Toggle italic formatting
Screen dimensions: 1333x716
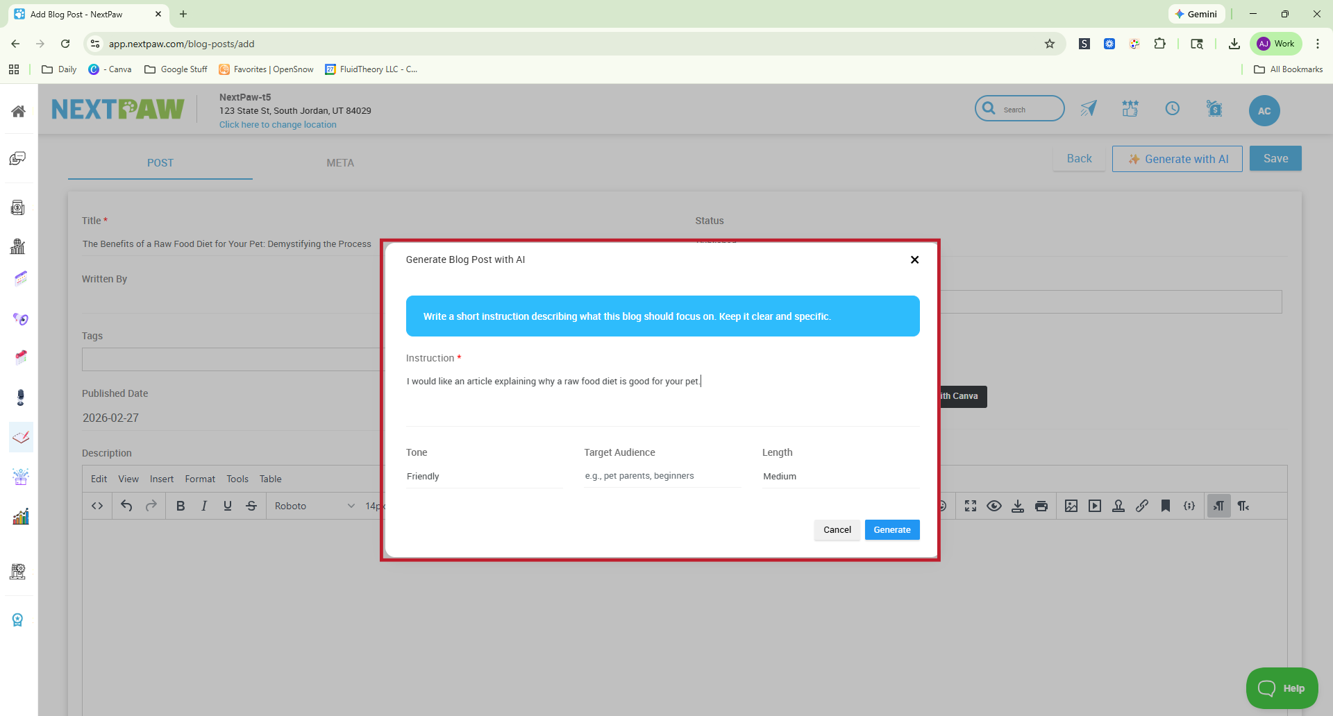click(204, 506)
